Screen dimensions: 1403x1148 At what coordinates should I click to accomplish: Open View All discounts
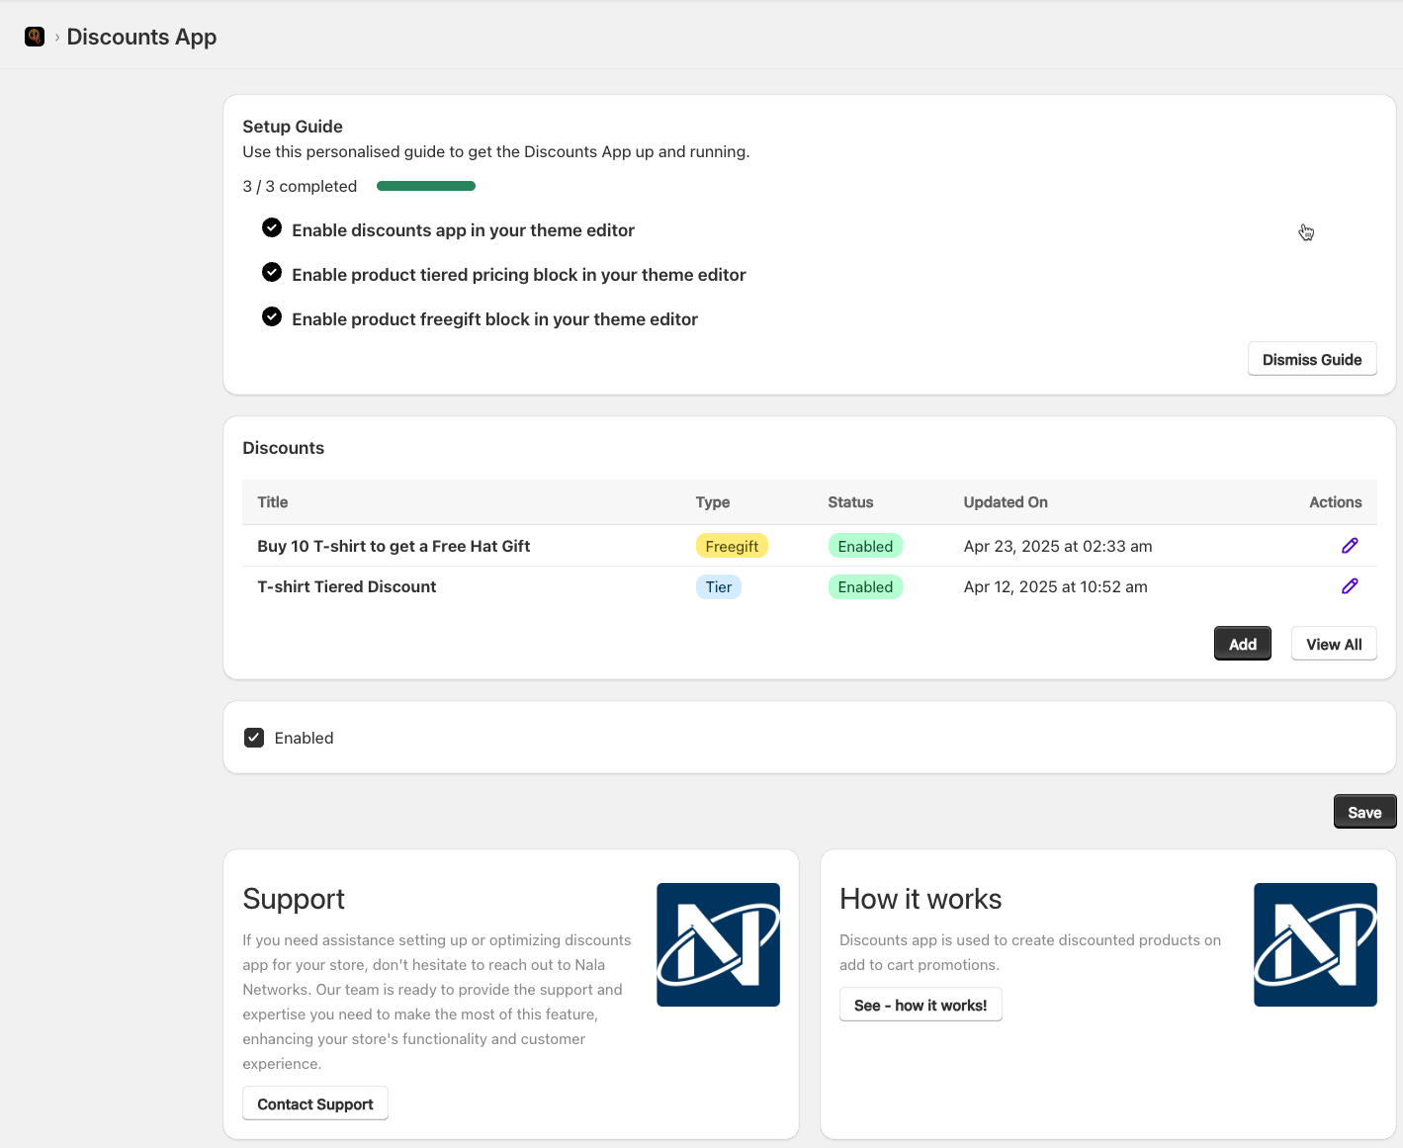click(x=1334, y=645)
